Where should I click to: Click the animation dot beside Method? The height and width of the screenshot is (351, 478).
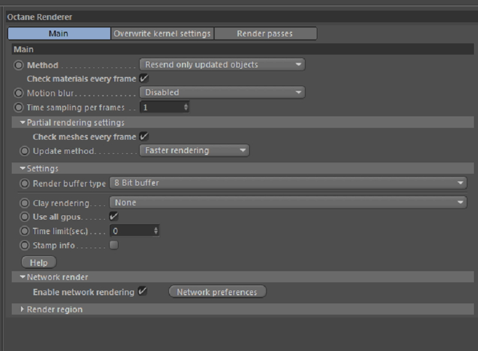click(19, 65)
